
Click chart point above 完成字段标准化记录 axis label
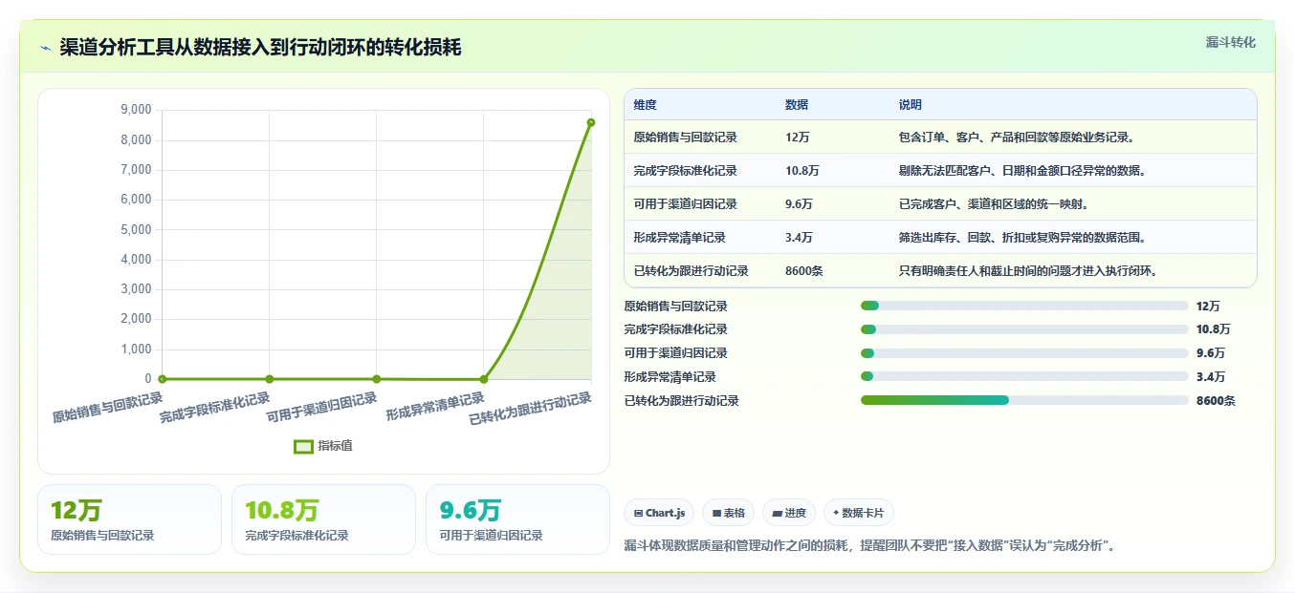coord(270,379)
